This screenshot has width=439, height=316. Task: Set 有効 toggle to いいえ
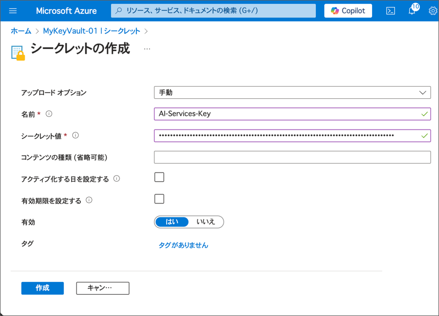(x=206, y=222)
